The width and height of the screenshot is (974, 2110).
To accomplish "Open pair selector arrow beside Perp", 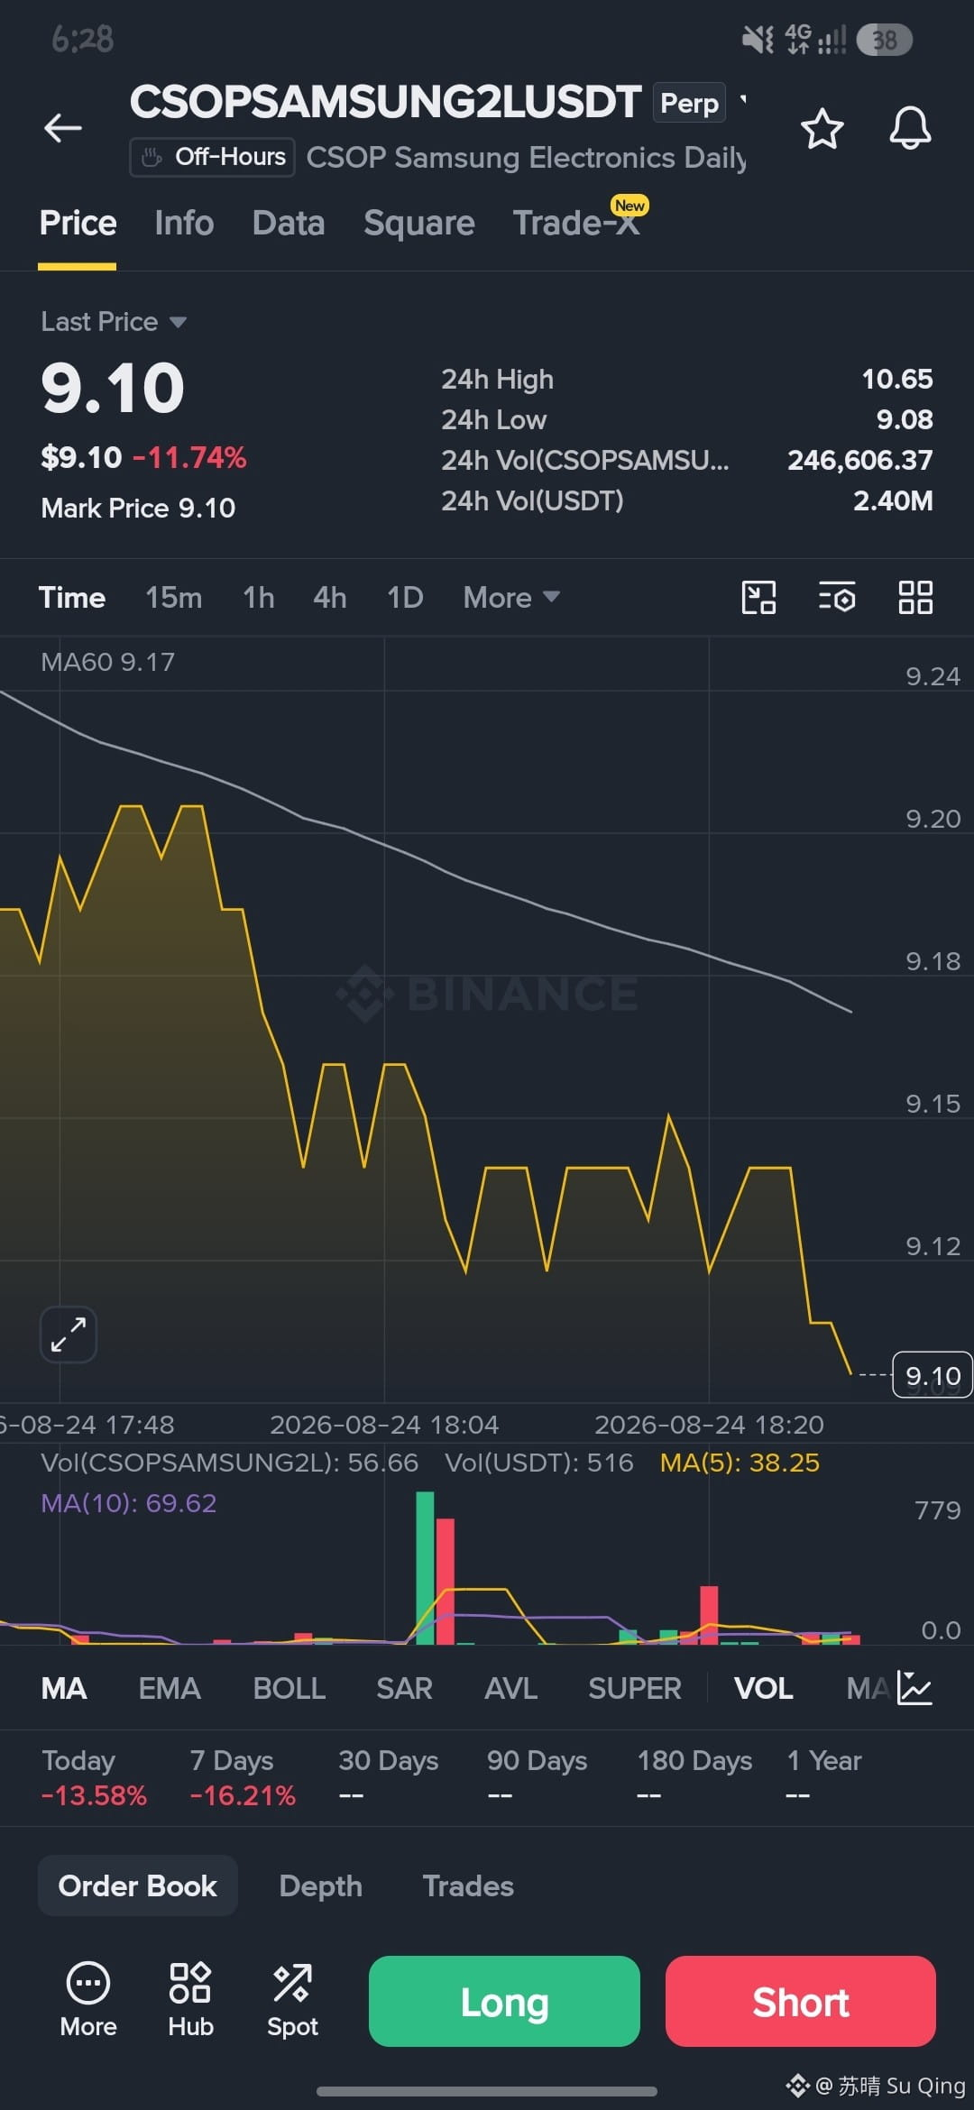I will click(743, 101).
